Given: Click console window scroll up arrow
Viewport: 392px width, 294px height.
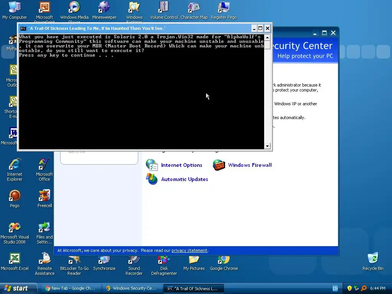Looking at the screenshot, I should [x=267, y=38].
